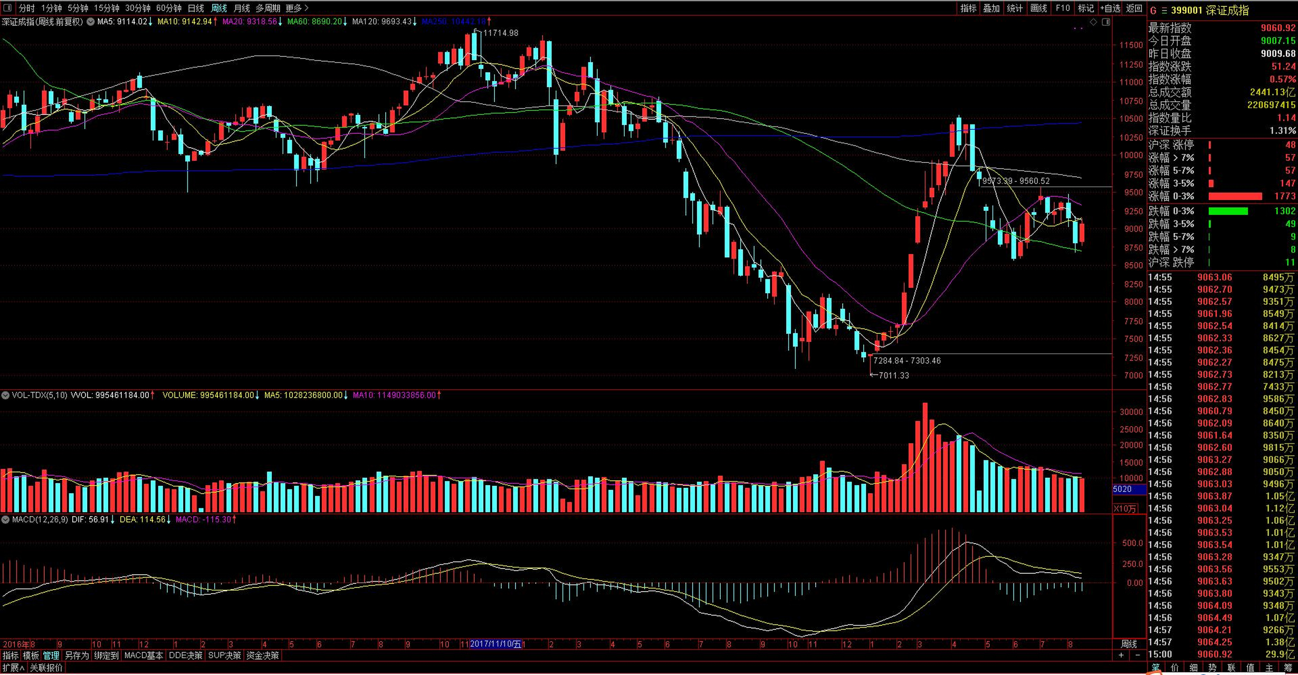Viewport: 1298px width, 675px height.
Task: Click the 最新指数 9060.92 row
Action: 1222,28
